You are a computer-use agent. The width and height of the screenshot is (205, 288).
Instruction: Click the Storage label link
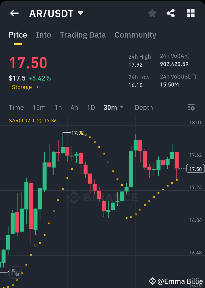(x=21, y=87)
